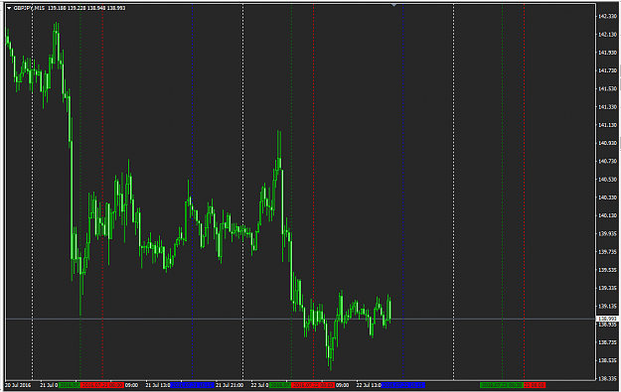Select the green label after 21 Jul 0
This screenshot has height=392, width=621.
[x=70, y=385]
